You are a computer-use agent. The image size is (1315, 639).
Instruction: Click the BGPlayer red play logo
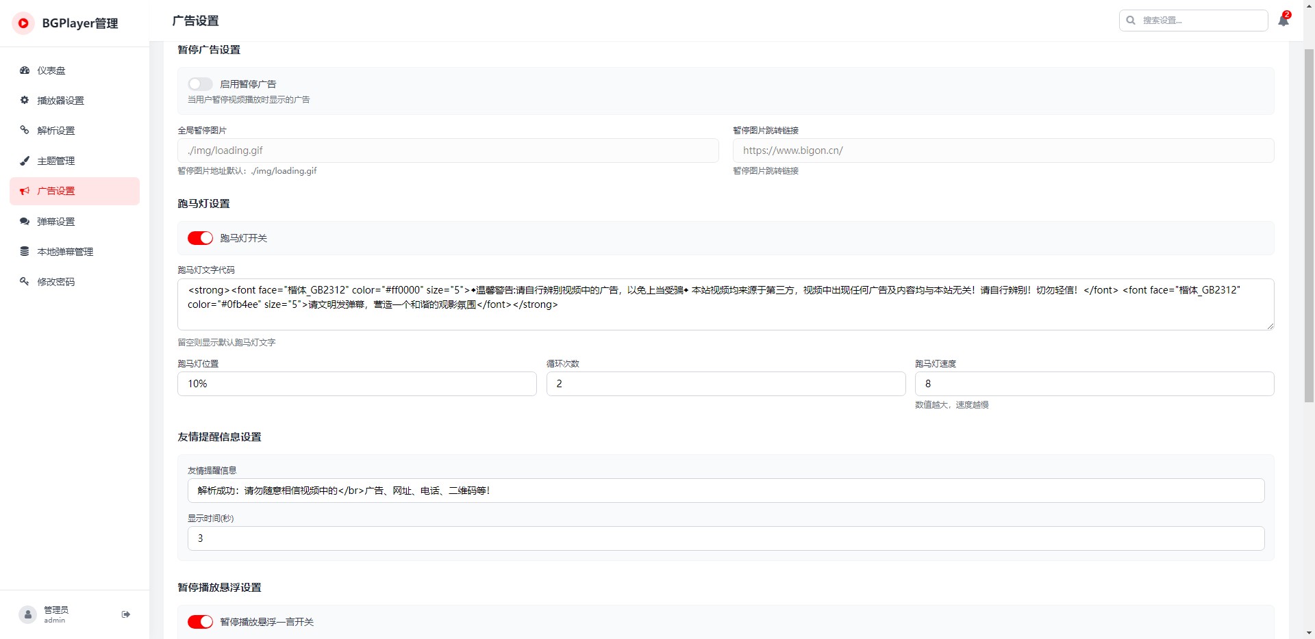pos(23,23)
